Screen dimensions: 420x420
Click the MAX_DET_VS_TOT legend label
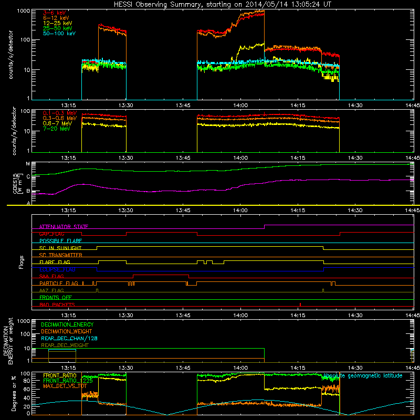tap(65, 386)
